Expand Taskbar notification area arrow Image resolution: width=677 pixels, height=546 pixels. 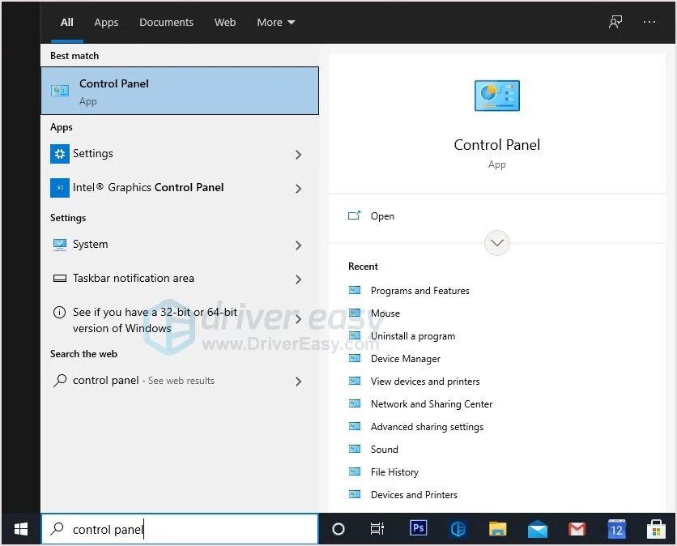[298, 279]
